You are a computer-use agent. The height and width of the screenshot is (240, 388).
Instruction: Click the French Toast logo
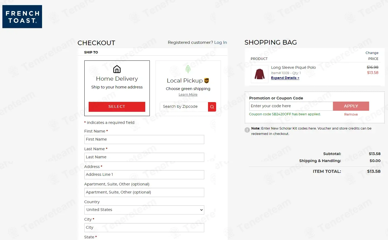22,17
